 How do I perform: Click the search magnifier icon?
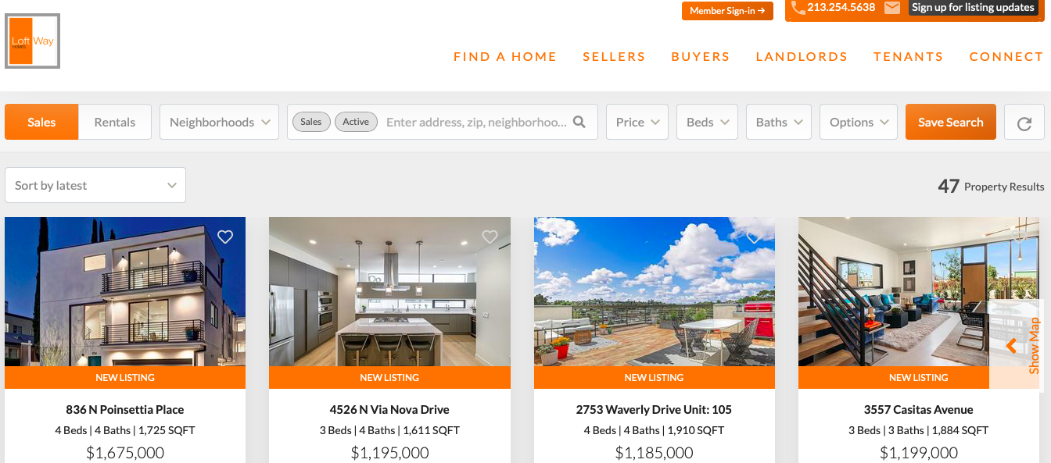click(x=579, y=122)
